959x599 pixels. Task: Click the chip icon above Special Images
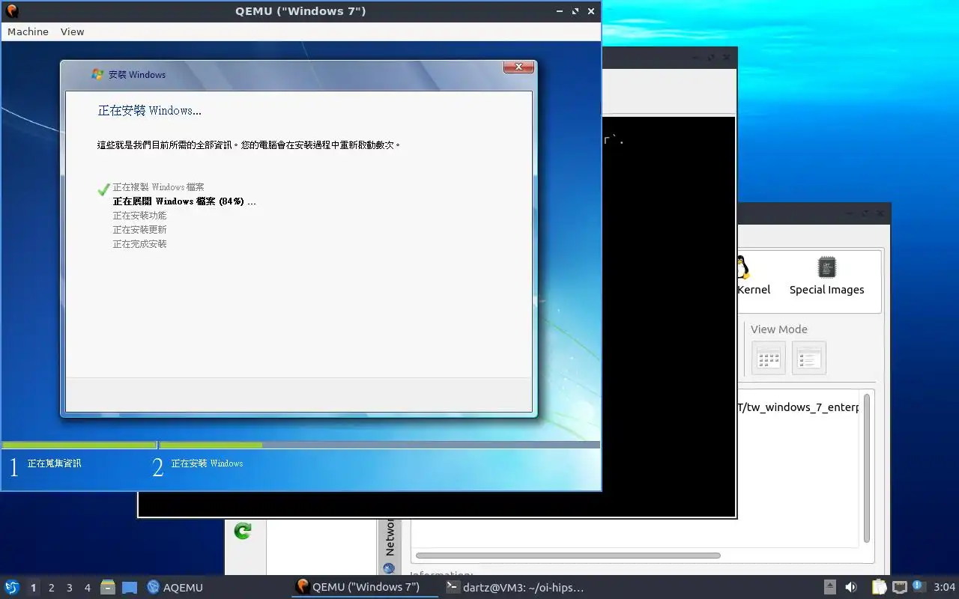(827, 267)
